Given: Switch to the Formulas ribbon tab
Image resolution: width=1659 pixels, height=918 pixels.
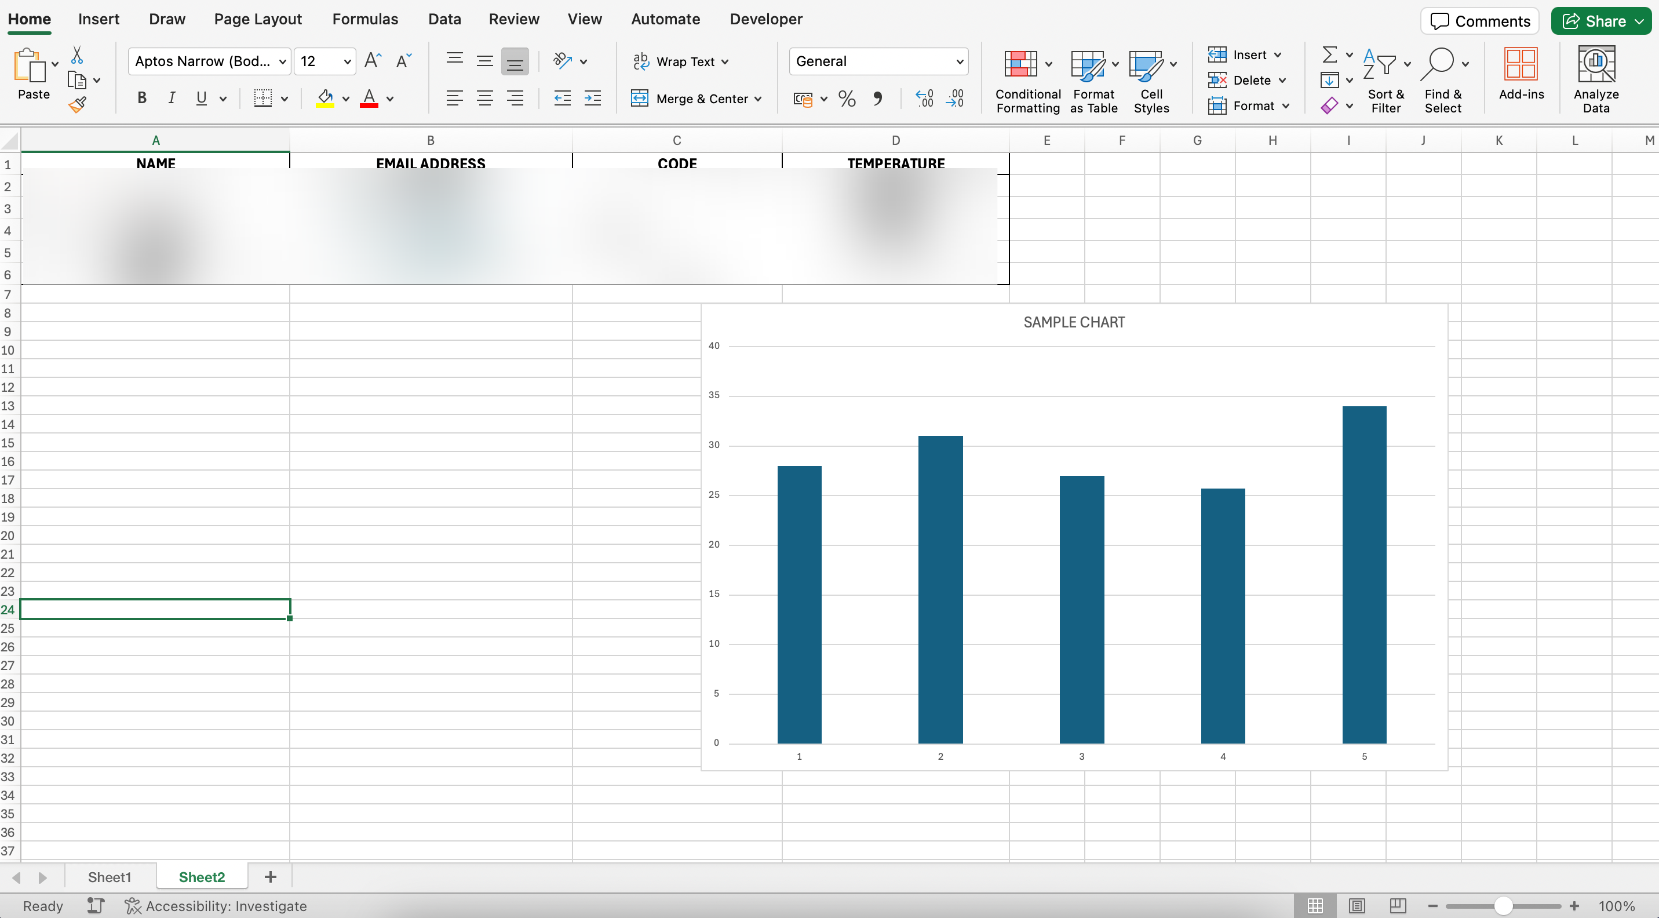Looking at the screenshot, I should [364, 19].
